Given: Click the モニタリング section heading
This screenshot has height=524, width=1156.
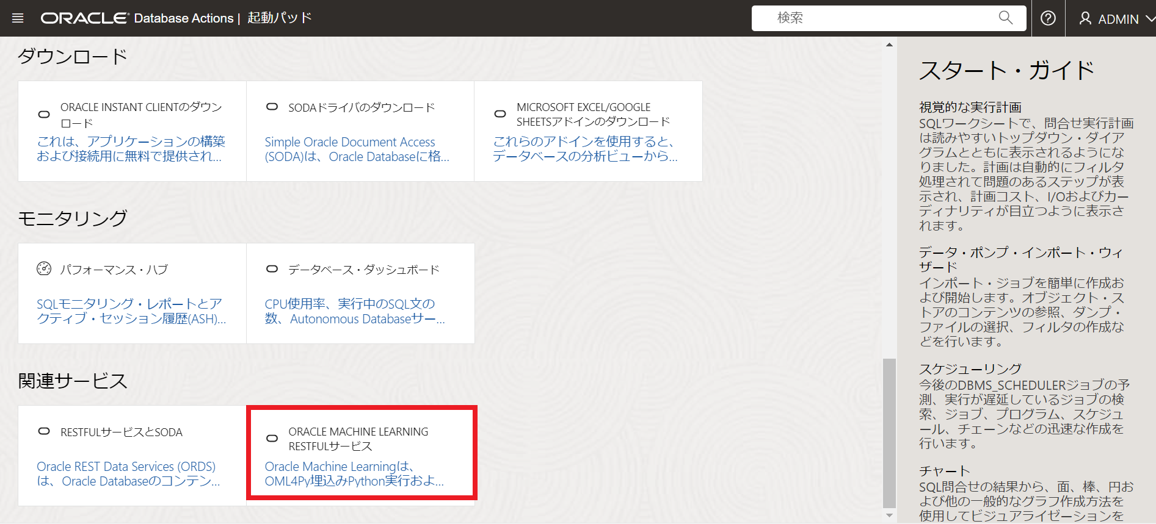Looking at the screenshot, I should coord(73,218).
